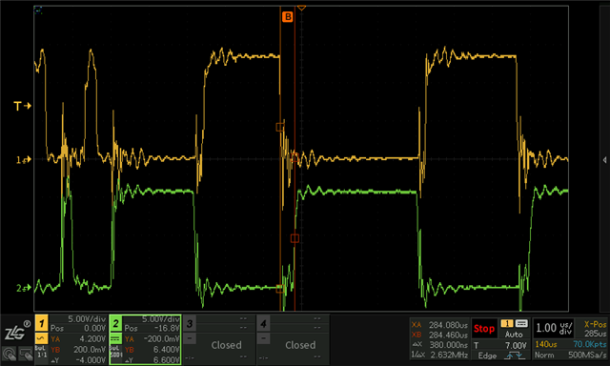
Task: Select the Closed label of channel 4
Action: [x=300, y=345]
